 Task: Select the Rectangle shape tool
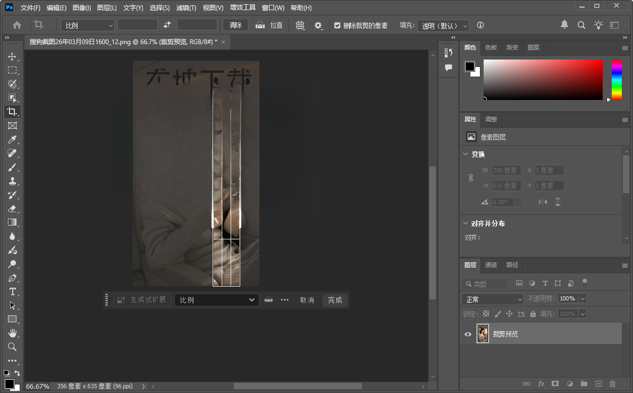click(x=12, y=319)
